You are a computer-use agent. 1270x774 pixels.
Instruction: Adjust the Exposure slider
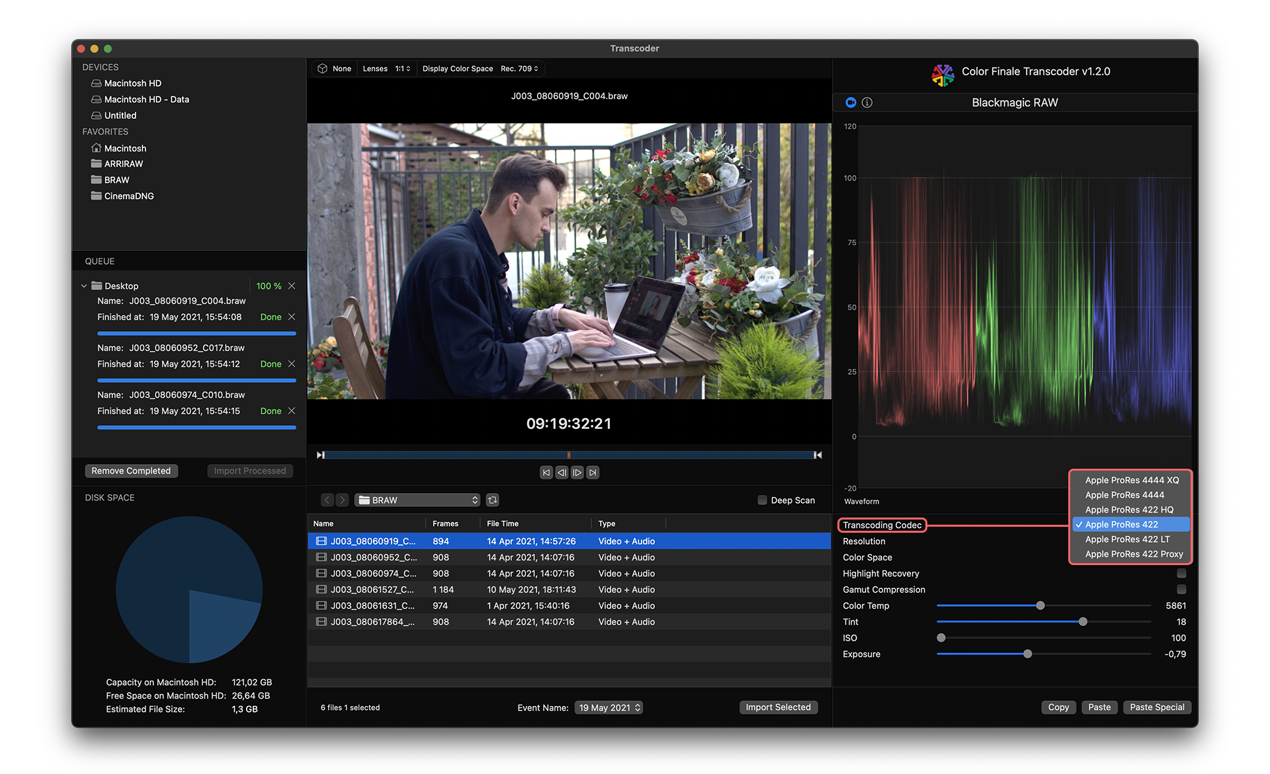(1027, 654)
